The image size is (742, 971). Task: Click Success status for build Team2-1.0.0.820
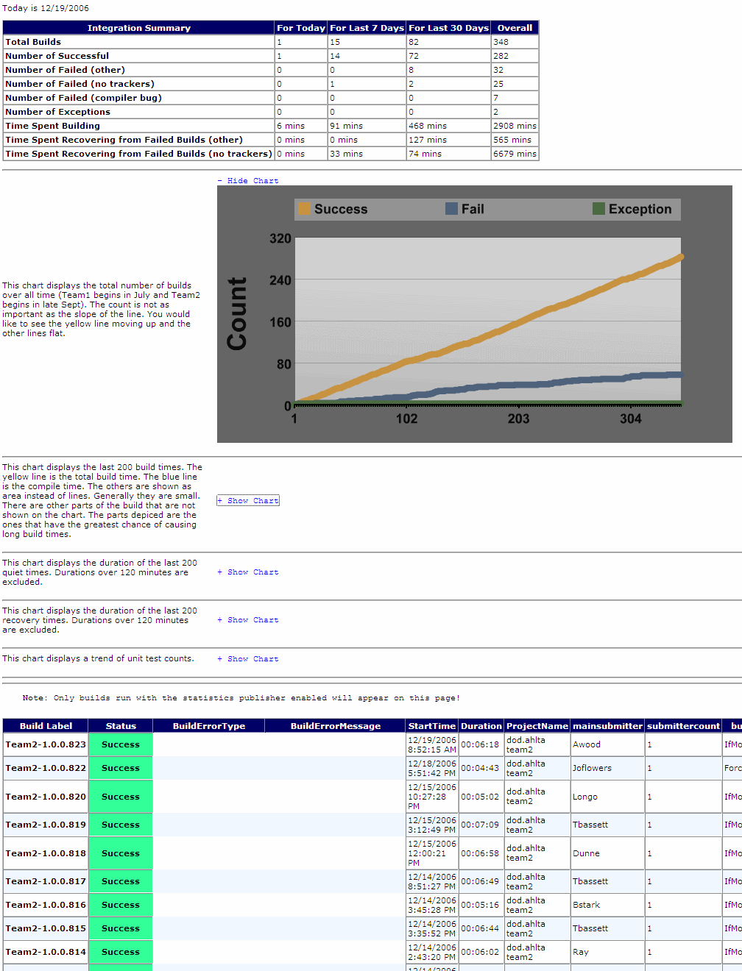click(x=121, y=797)
